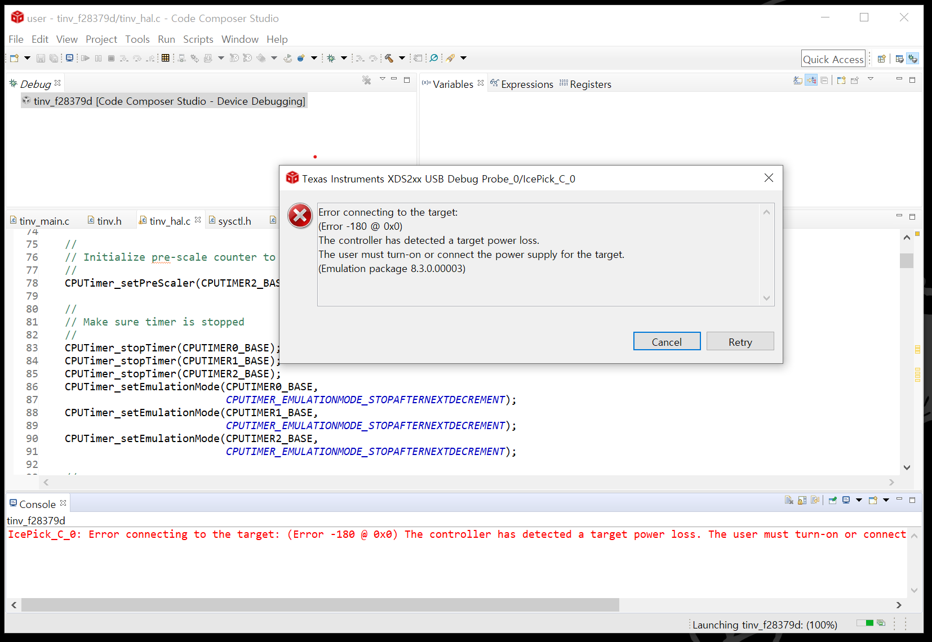Click the grid memory view toolbar icon
This screenshot has width=932, height=642.
(165, 58)
